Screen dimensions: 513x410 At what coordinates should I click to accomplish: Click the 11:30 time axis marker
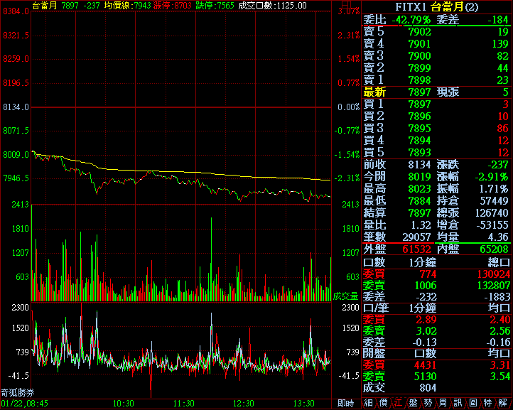point(184,404)
